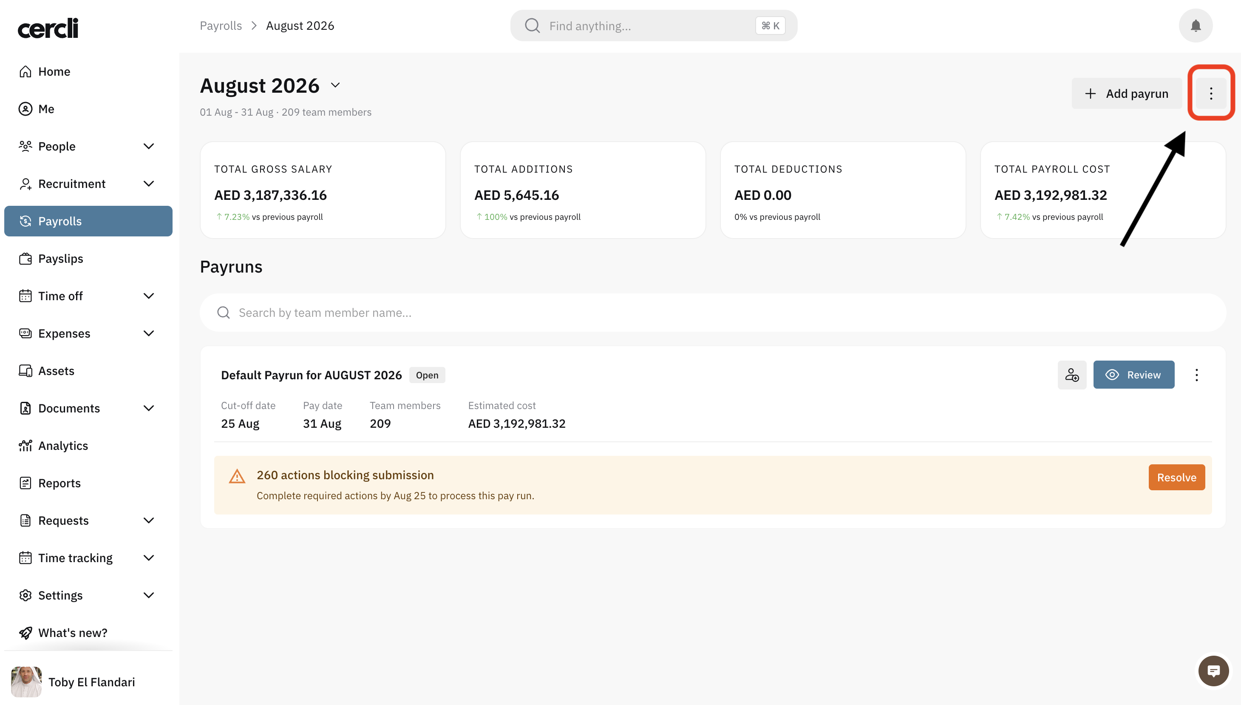The width and height of the screenshot is (1241, 705).
Task: Open the payroll more-options menu beside Add payrun
Action: (1211, 94)
